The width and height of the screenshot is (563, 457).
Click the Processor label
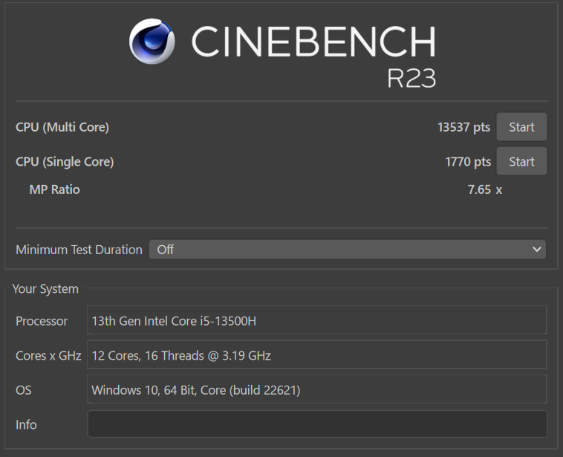coord(42,321)
